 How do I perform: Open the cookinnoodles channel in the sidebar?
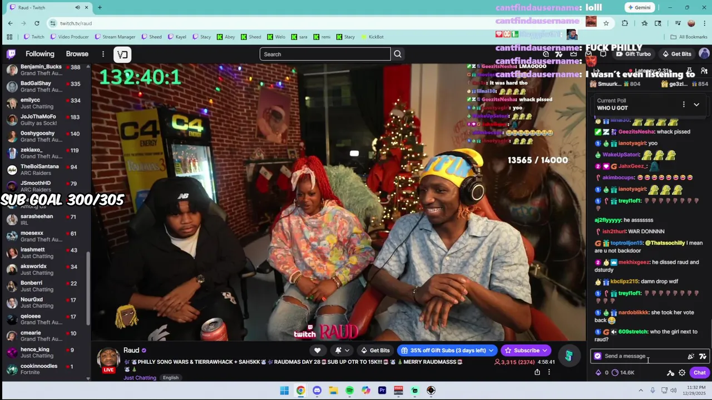click(44, 369)
